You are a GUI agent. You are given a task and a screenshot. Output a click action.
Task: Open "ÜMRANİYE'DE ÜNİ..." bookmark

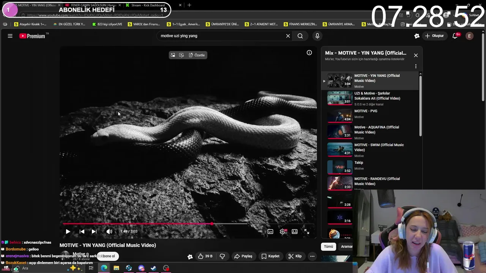tap(222, 24)
